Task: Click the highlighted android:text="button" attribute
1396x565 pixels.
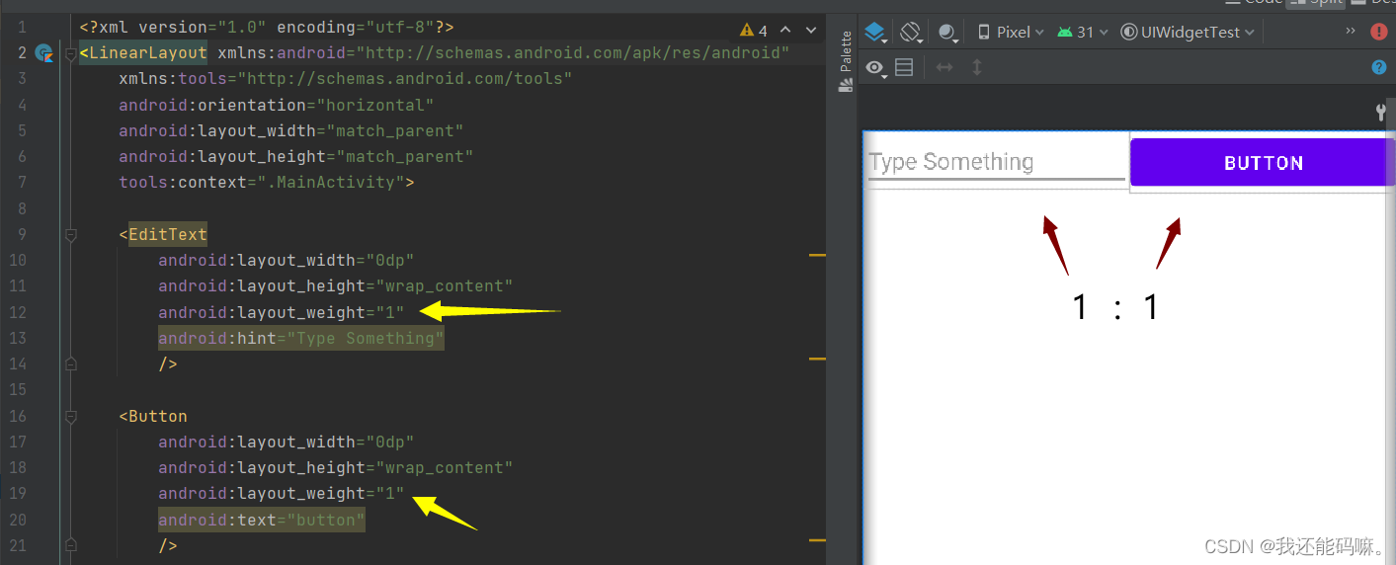Action: (262, 520)
